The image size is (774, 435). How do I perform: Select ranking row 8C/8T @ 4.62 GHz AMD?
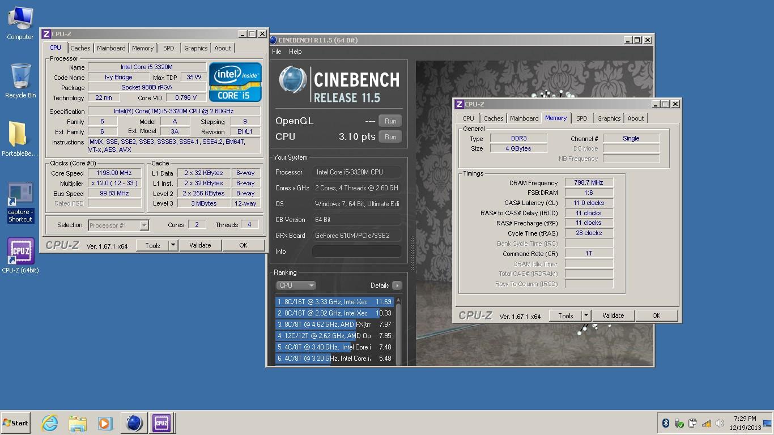[334, 325]
